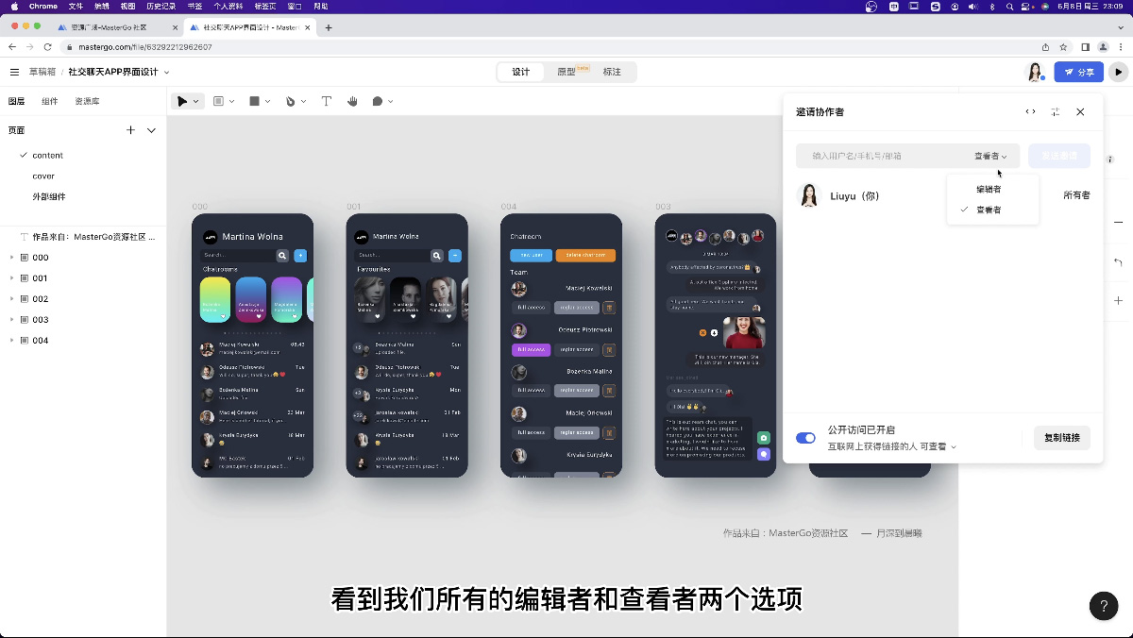This screenshot has width=1133, height=638.
Task: Select the Move arrow tool
Action: [182, 101]
